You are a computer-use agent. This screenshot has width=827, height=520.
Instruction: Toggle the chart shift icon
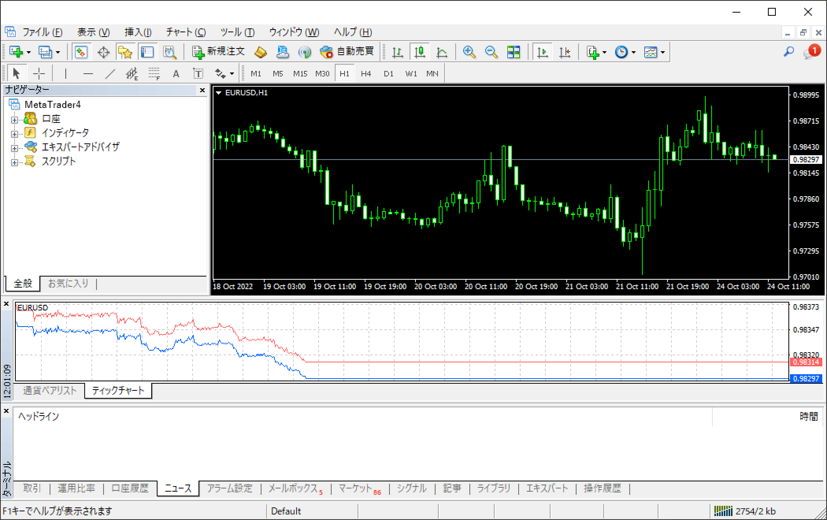click(565, 52)
